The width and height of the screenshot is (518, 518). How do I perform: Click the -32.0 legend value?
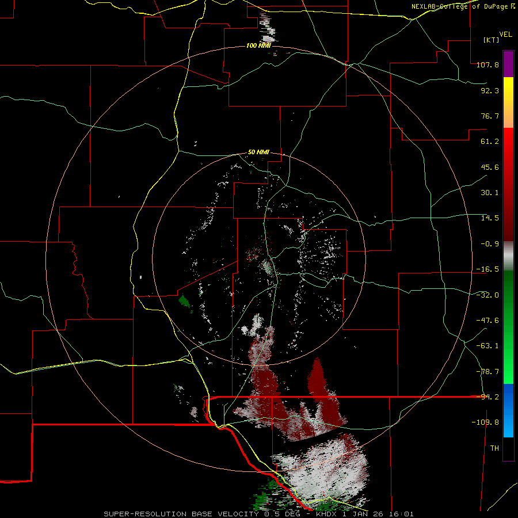point(487,295)
